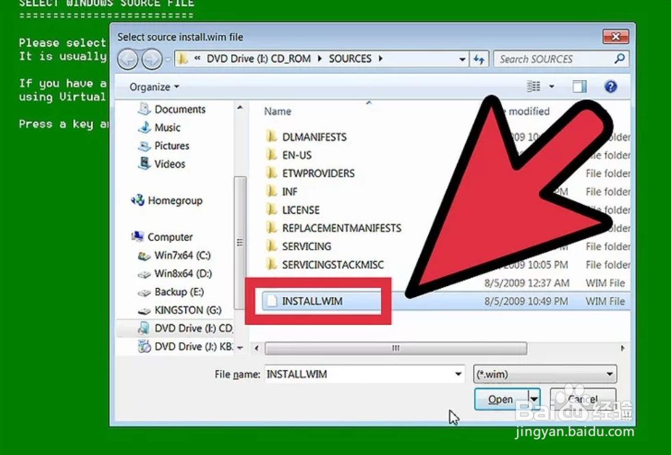The height and width of the screenshot is (455, 671).
Task: Select the REPLACEMENTMANIFESTS folder
Action: [341, 228]
